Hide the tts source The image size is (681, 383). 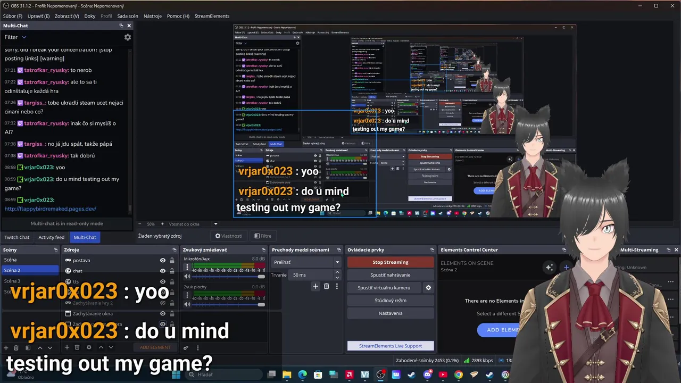[x=163, y=281]
